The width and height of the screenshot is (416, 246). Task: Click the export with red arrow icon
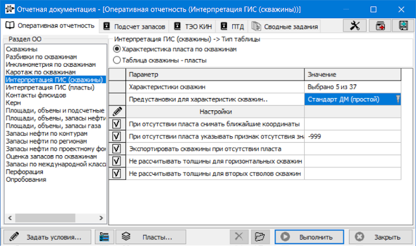380,25
